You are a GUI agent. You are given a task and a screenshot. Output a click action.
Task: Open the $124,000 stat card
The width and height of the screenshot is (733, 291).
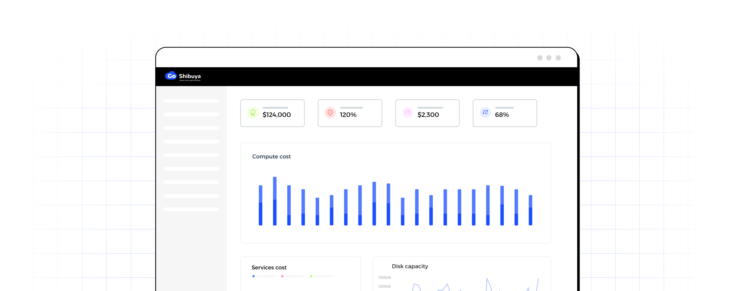[x=272, y=113]
